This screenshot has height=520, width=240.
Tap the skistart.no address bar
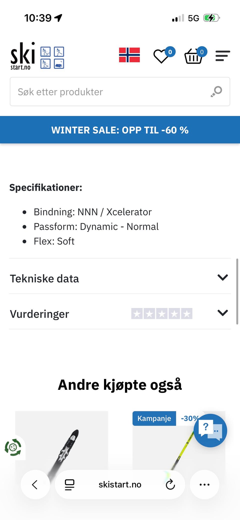point(120,485)
